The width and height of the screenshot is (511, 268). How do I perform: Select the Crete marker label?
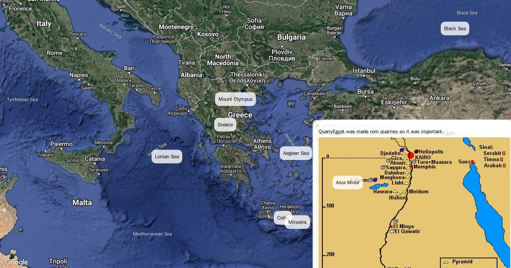tap(282, 218)
